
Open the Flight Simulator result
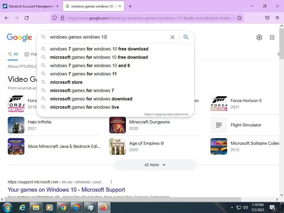pos(246,125)
